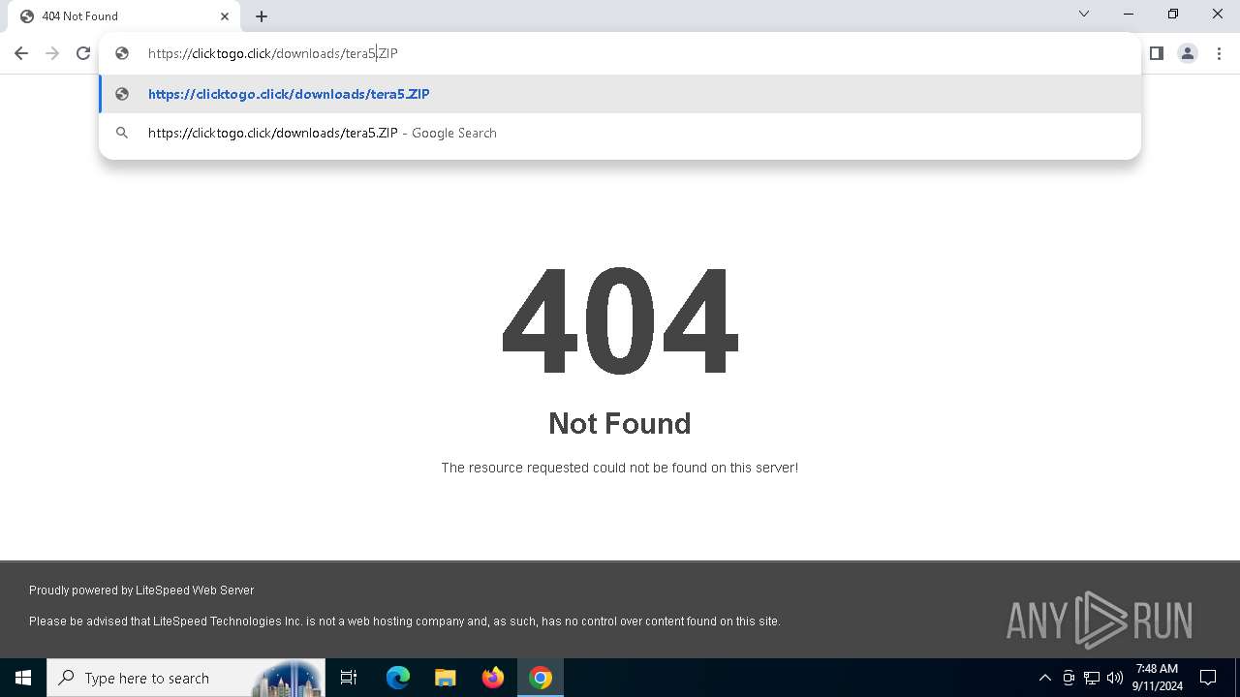Launch Microsoft Edge from the taskbar
Image resolution: width=1240 pixels, height=697 pixels.
[398, 678]
